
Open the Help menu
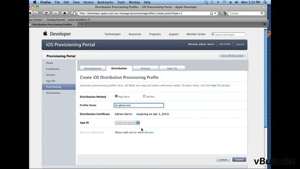147,2
